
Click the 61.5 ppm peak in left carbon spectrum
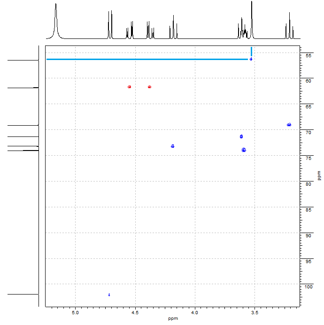pyautogui.click(x=23, y=88)
